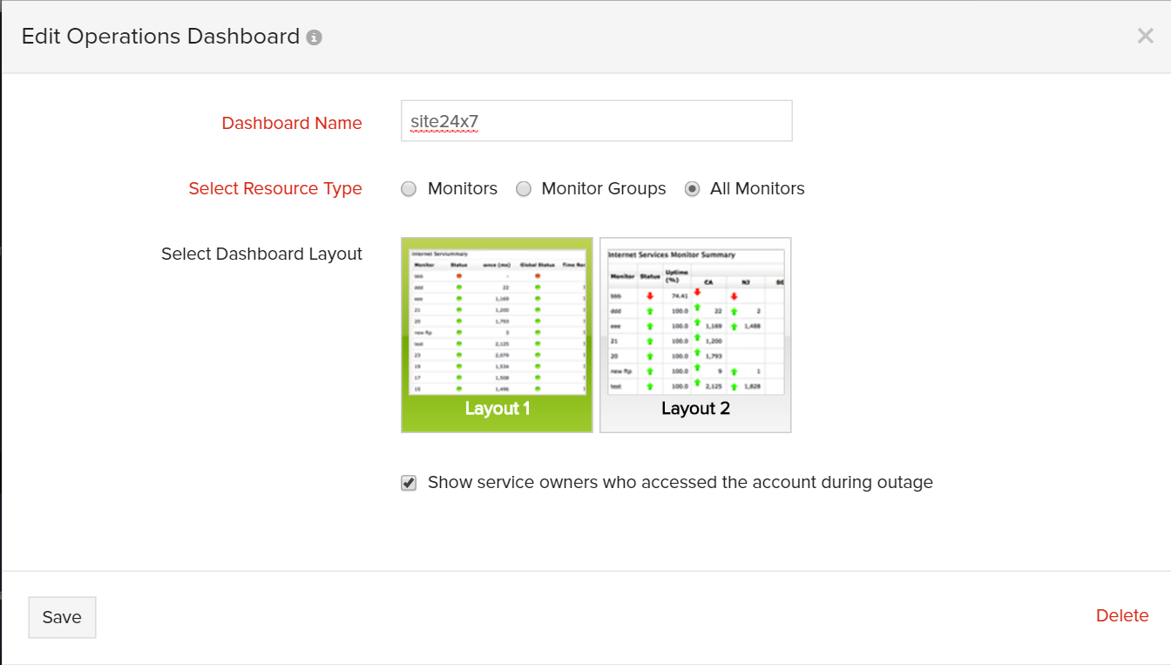Click the Select Dashboard Layout label
The image size is (1171, 665).
coord(261,254)
